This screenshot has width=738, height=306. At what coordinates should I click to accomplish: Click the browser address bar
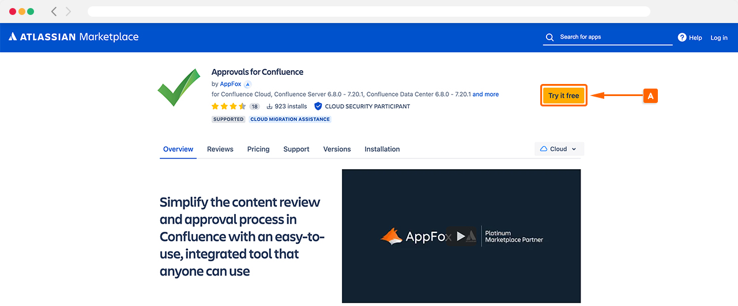pos(369,12)
